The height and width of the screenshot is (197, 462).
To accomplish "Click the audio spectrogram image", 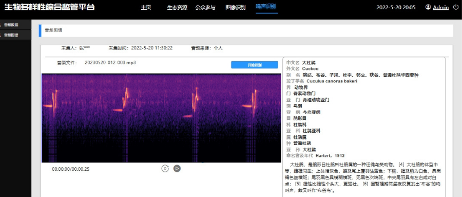I will coord(162,118).
